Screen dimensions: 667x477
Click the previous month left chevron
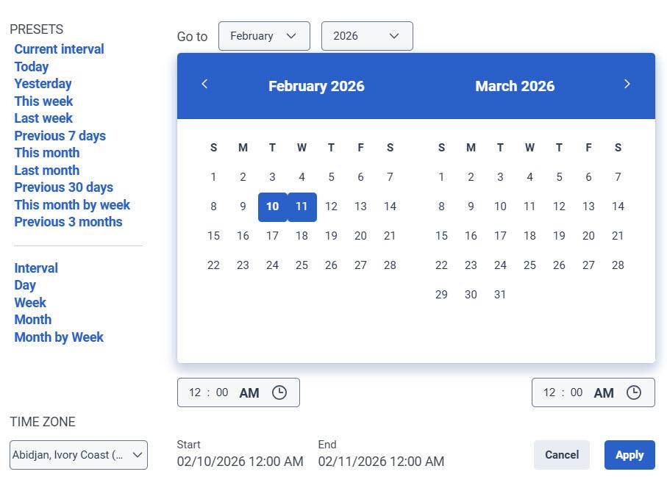coord(204,84)
